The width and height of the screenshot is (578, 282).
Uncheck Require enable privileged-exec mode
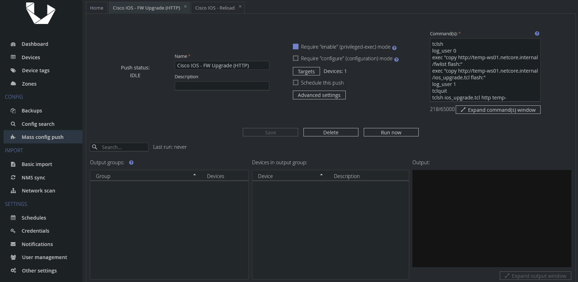click(296, 47)
